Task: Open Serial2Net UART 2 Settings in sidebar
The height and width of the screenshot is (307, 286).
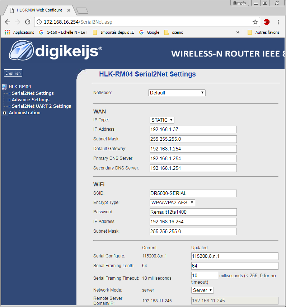Action: 41,106
